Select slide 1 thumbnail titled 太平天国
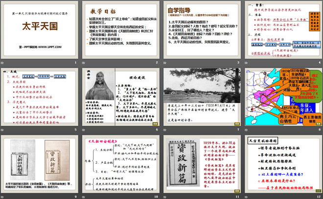The height and width of the screenshot is (199, 323). tap(40, 30)
